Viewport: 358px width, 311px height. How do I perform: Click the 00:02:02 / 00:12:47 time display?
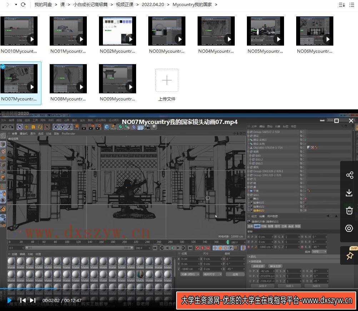[62, 301]
